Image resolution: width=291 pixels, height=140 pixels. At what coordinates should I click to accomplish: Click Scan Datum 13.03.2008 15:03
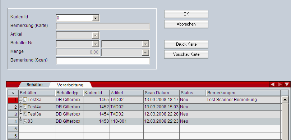tap(161, 107)
